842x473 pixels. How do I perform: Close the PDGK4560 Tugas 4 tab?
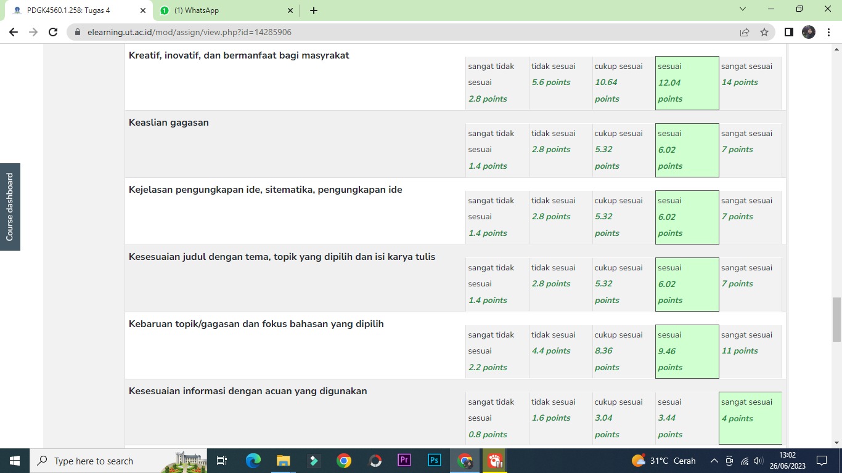pos(142,10)
